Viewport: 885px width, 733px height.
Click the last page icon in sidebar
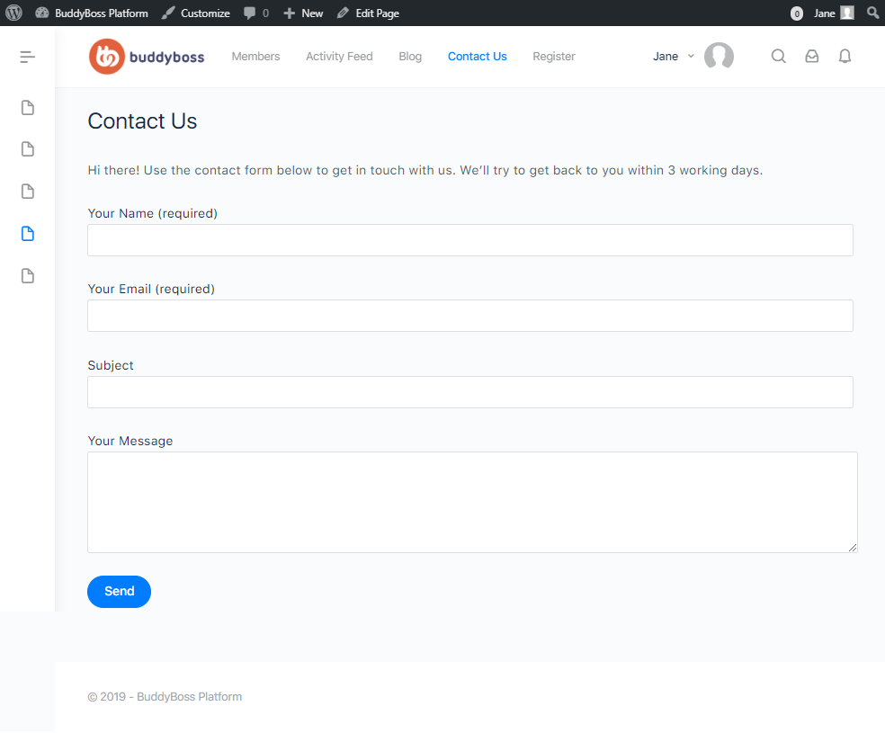tap(28, 276)
